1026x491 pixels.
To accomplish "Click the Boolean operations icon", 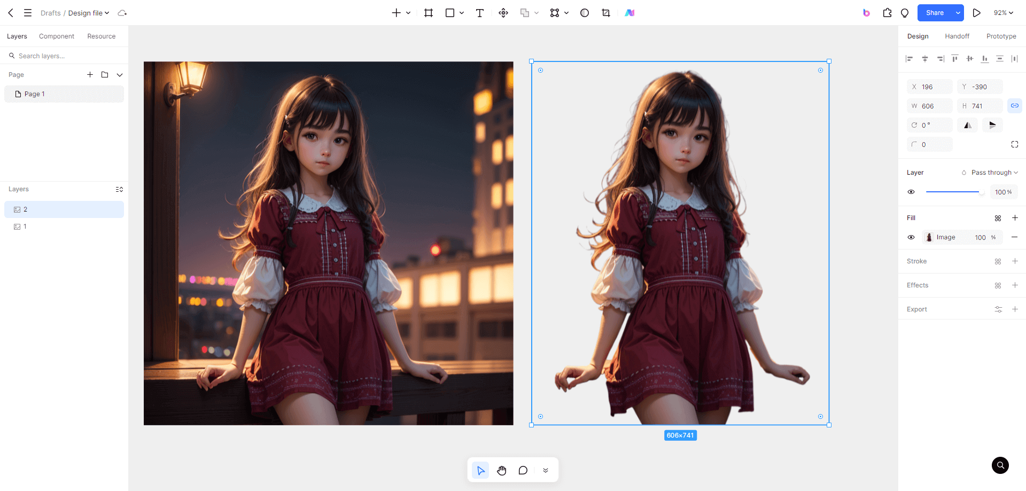I will click(525, 13).
